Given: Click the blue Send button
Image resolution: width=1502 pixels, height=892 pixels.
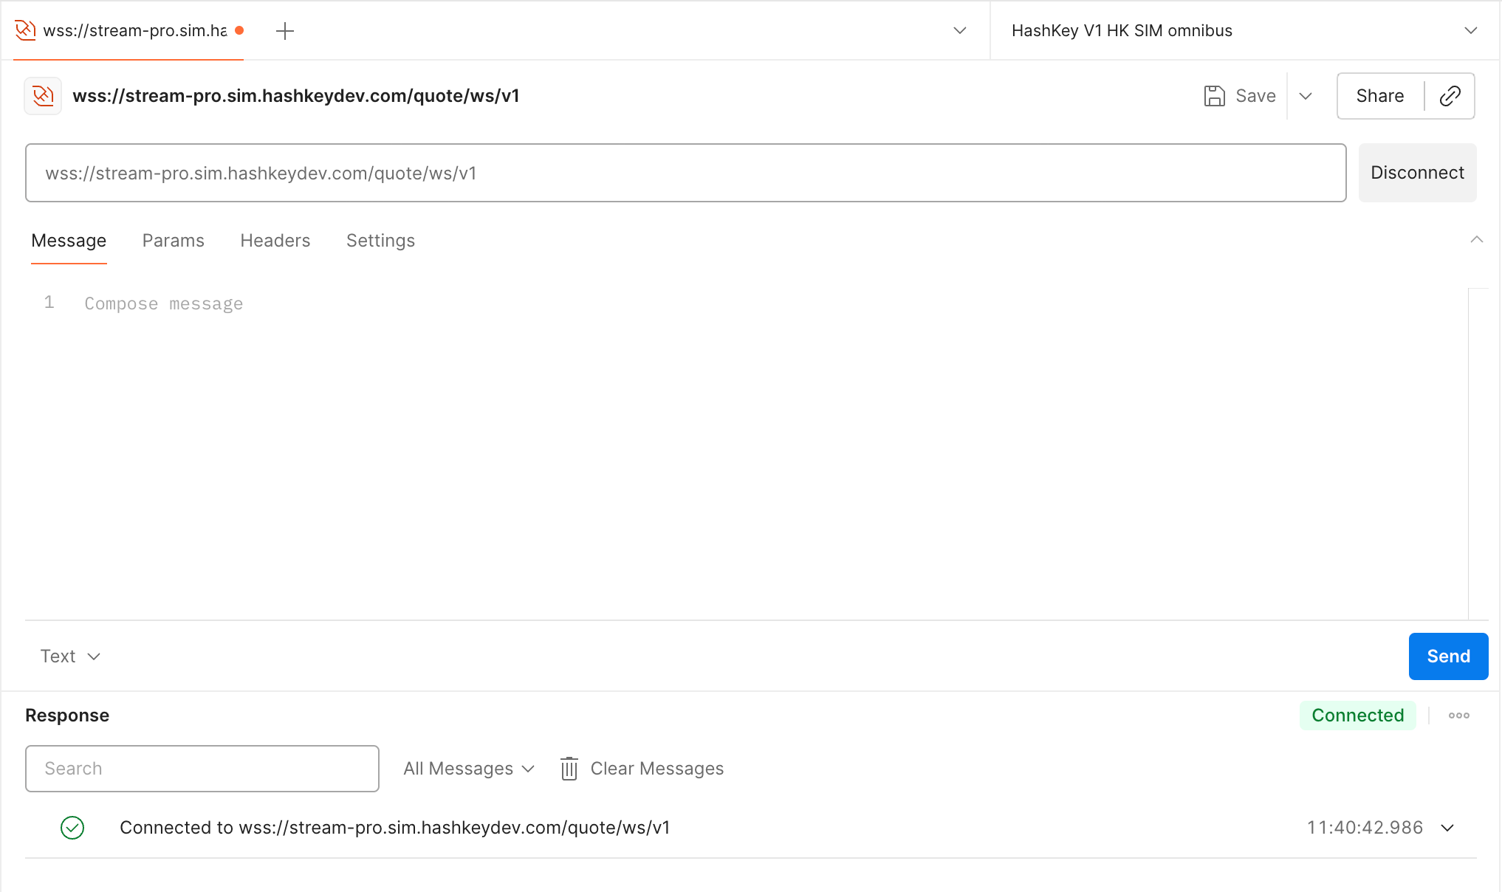Looking at the screenshot, I should tap(1447, 656).
